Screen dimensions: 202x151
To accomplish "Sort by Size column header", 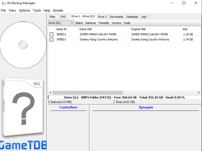I will pyautogui.click(x=191, y=29).
